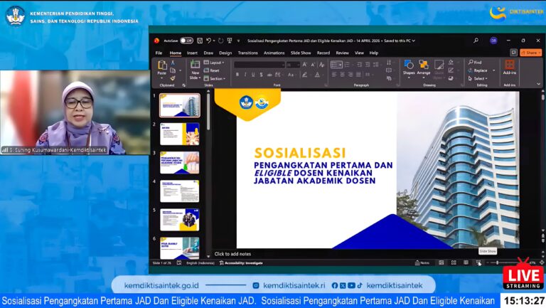Expand the Layout dropdown
The height and width of the screenshot is (308, 546).
point(214,63)
